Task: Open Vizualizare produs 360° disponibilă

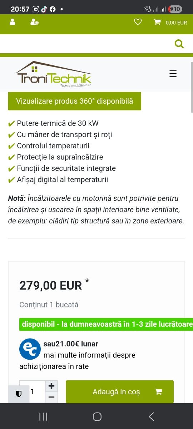Action: coord(74,101)
